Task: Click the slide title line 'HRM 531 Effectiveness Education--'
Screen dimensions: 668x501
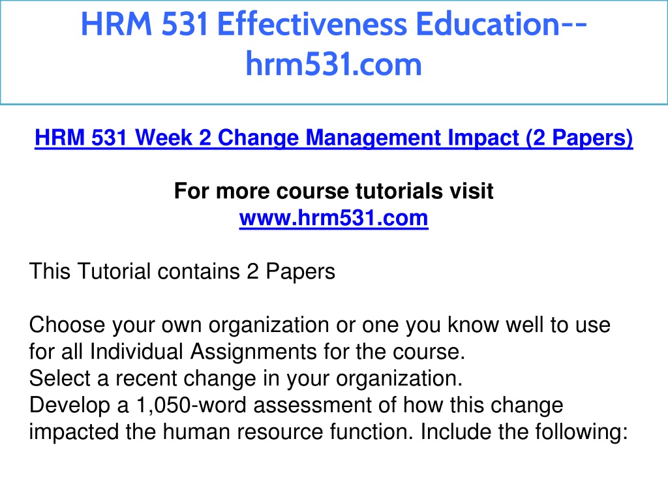Action: point(334,24)
